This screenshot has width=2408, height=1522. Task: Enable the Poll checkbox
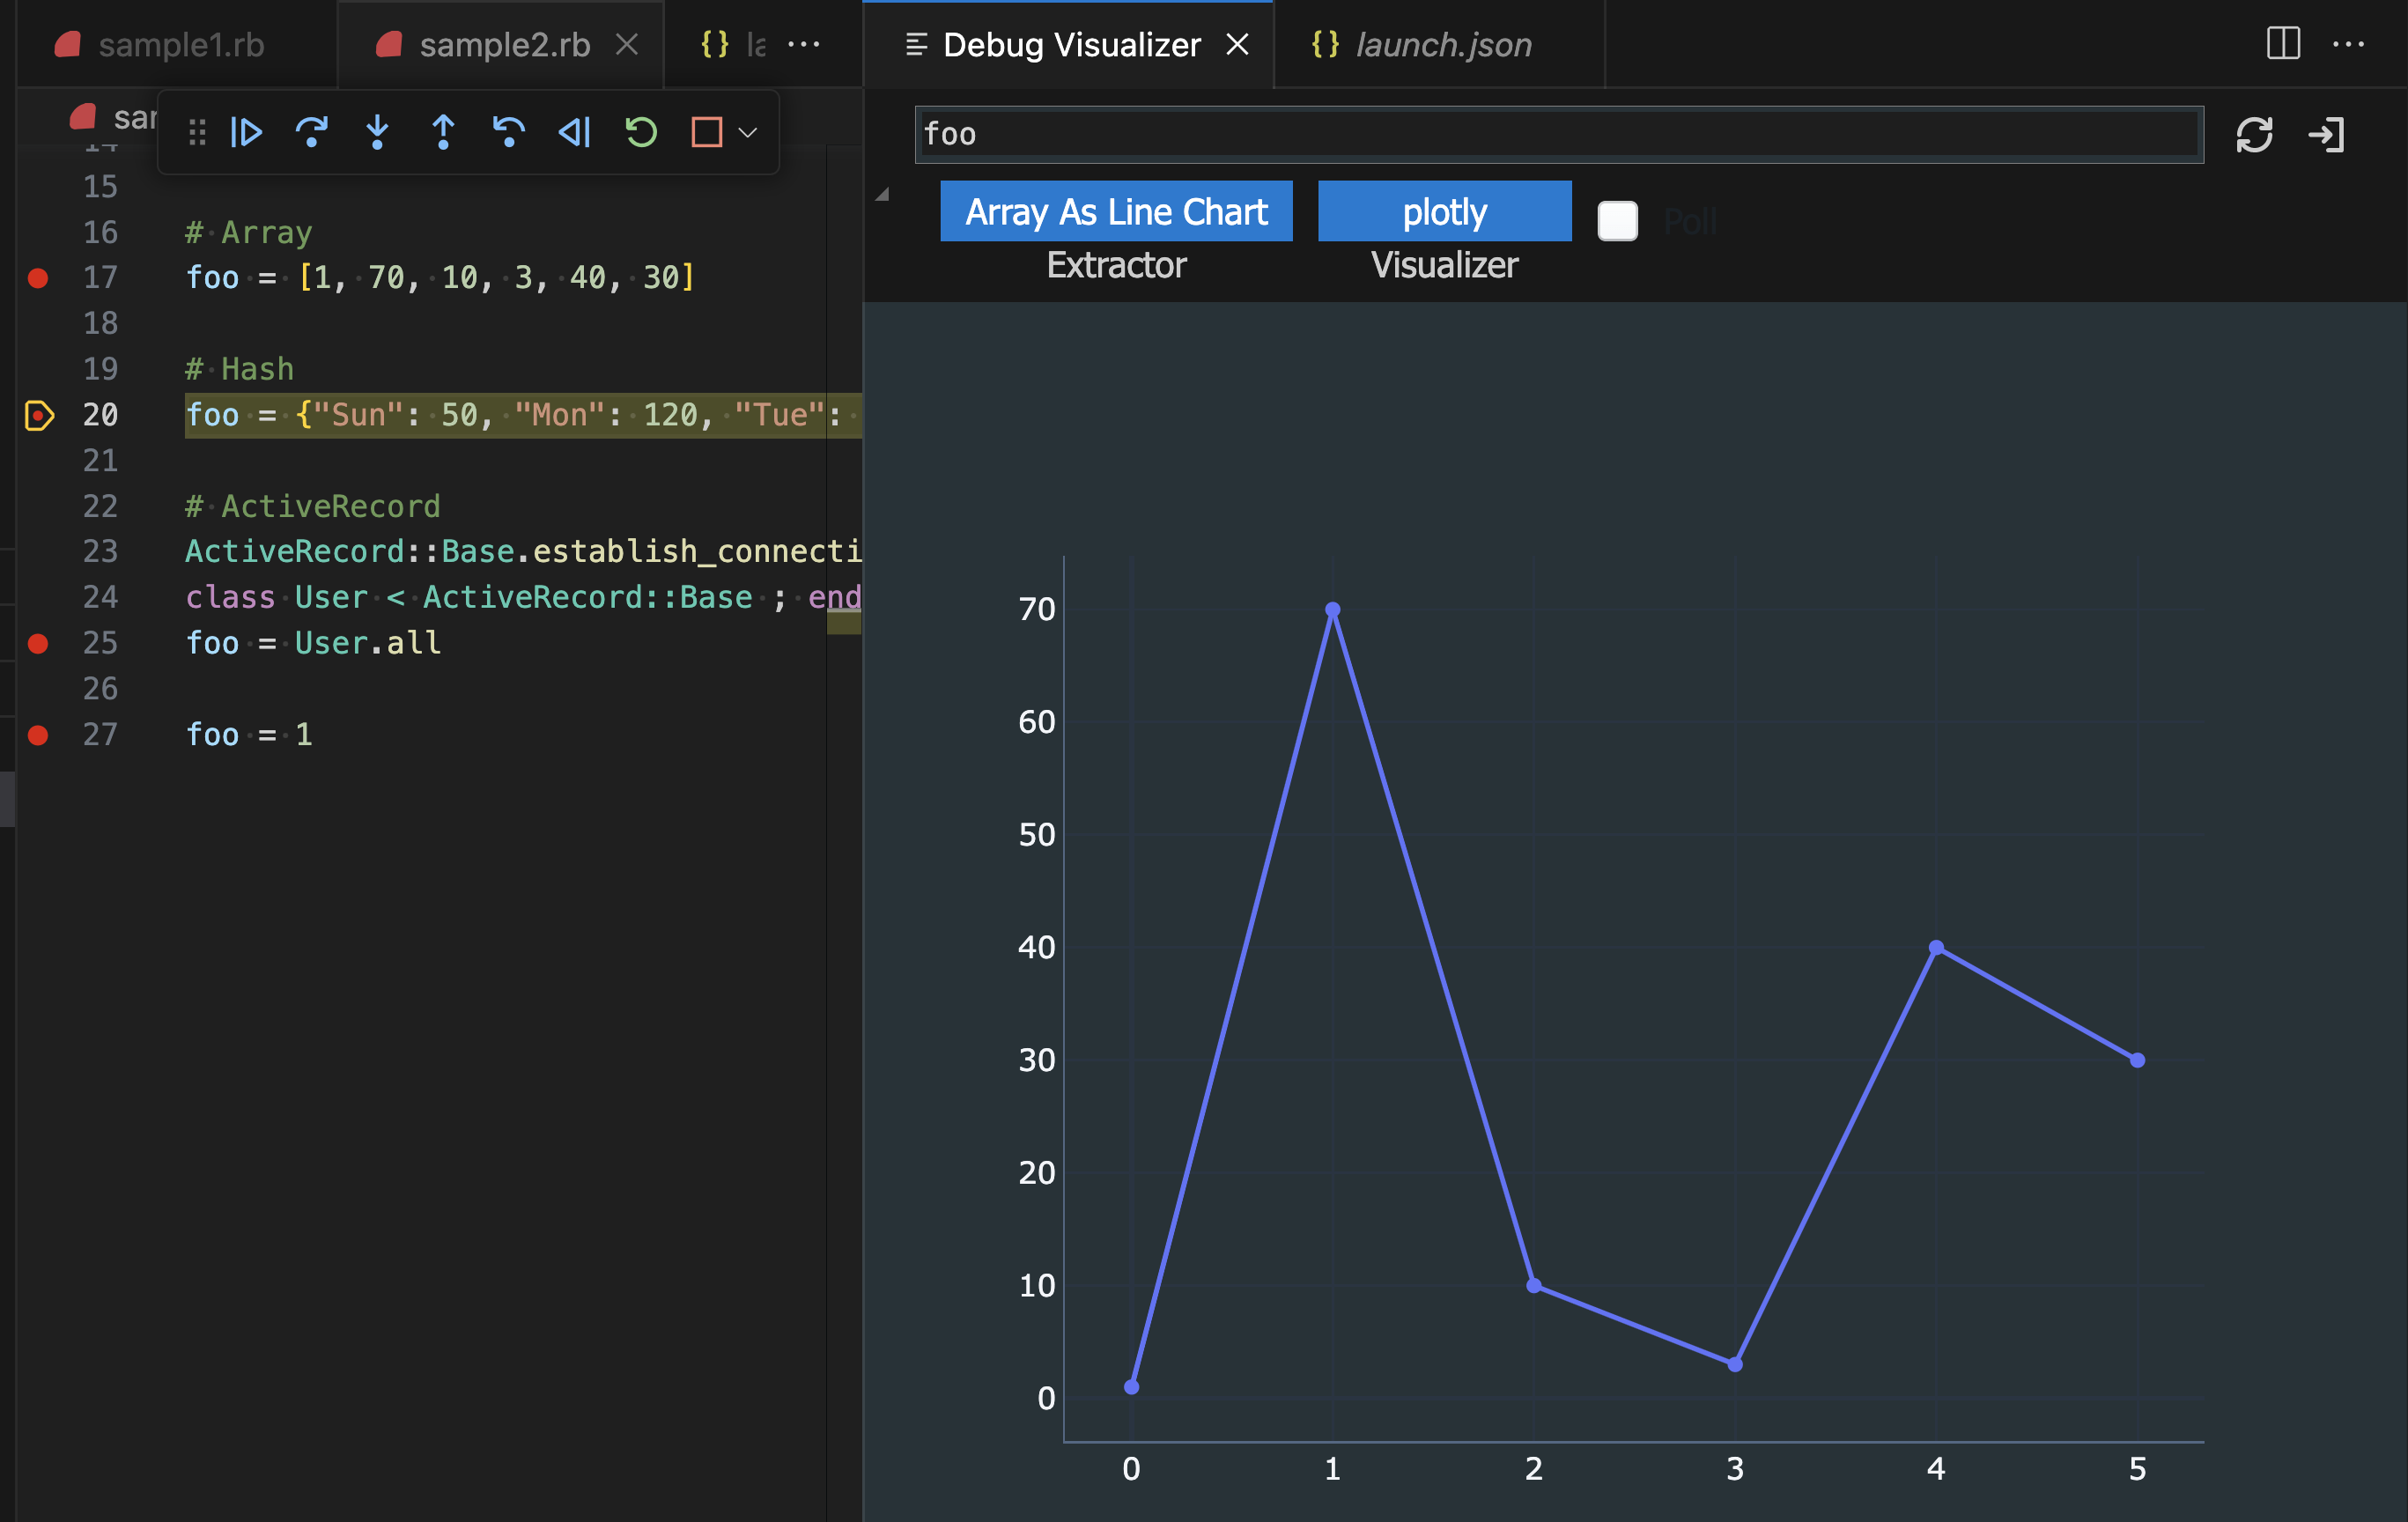pyautogui.click(x=1617, y=222)
